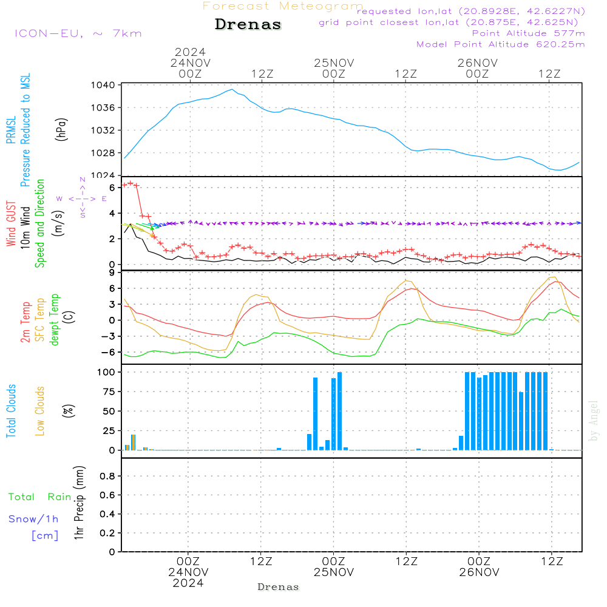Screen dimensions: 607x607
Task: Click the wind direction compass legend
Action: [x=82, y=198]
